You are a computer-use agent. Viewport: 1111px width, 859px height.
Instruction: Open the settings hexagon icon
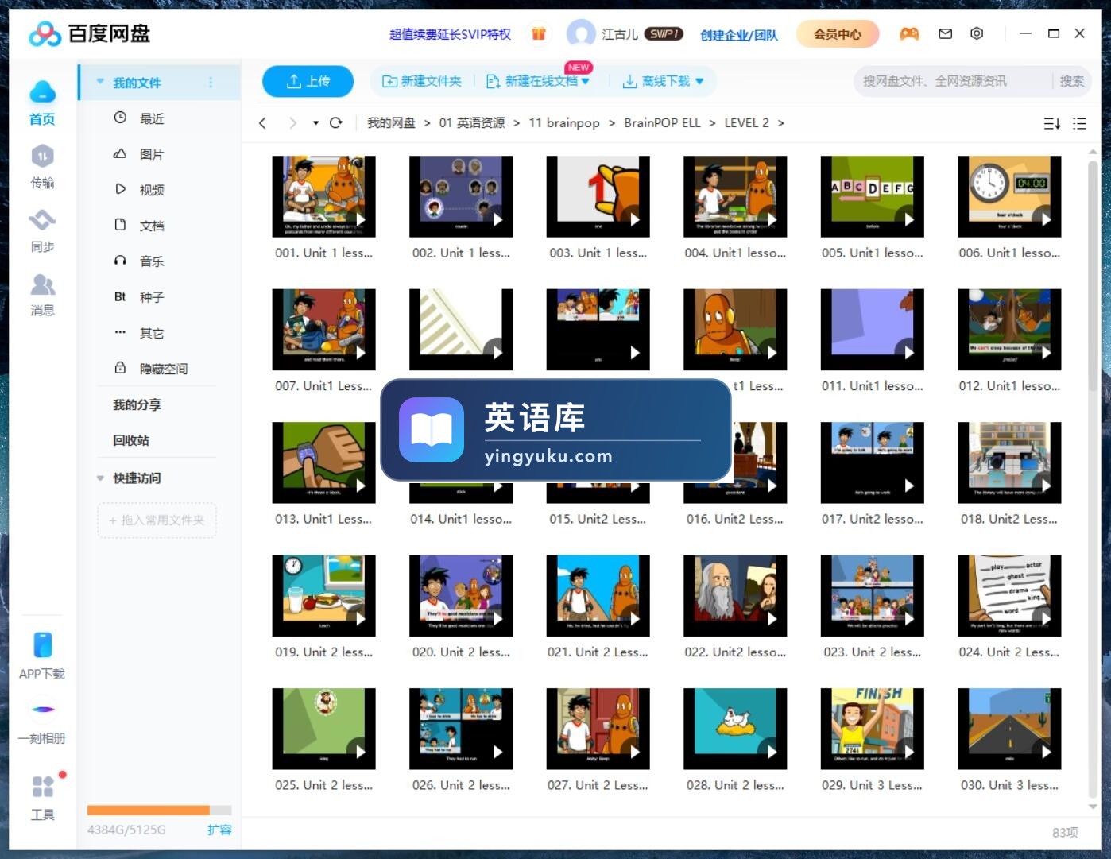pos(977,33)
